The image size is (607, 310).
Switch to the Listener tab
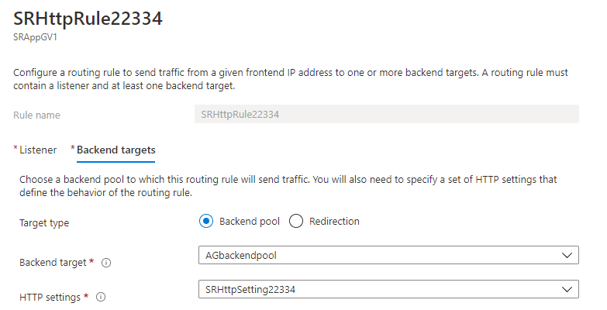(37, 150)
